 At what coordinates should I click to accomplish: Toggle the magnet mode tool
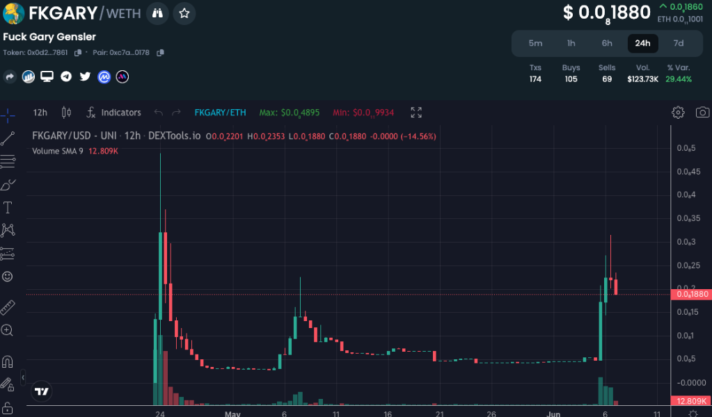tap(8, 361)
